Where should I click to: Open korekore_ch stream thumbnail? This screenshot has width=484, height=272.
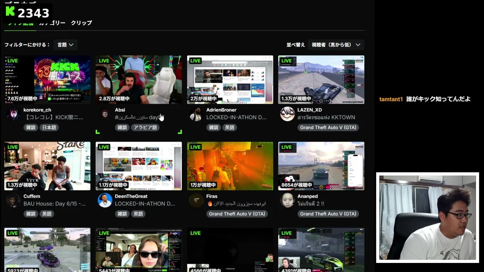pyautogui.click(x=47, y=80)
